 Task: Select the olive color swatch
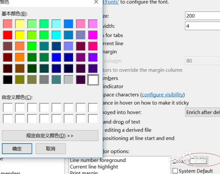[x=20, y=80]
